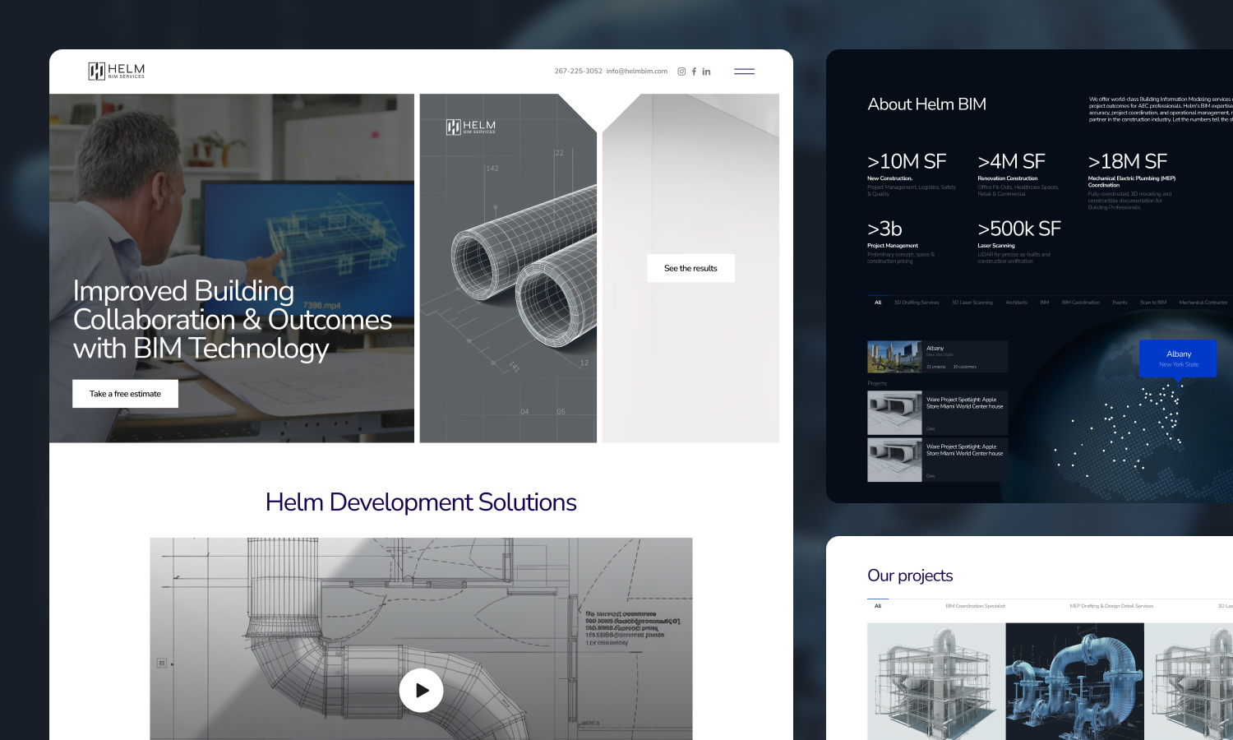Switch to the BIM Coordination filter tab
1233x740 pixels.
1081,303
